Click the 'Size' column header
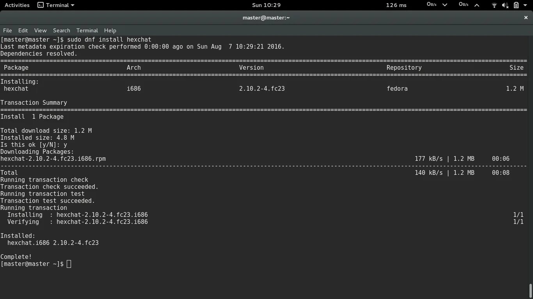The height and width of the screenshot is (299, 533). tap(517, 68)
